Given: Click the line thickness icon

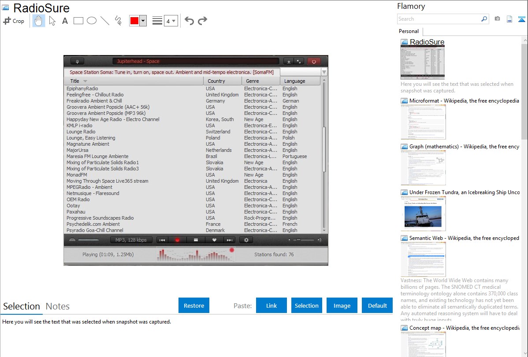Looking at the screenshot, I should pos(157,21).
